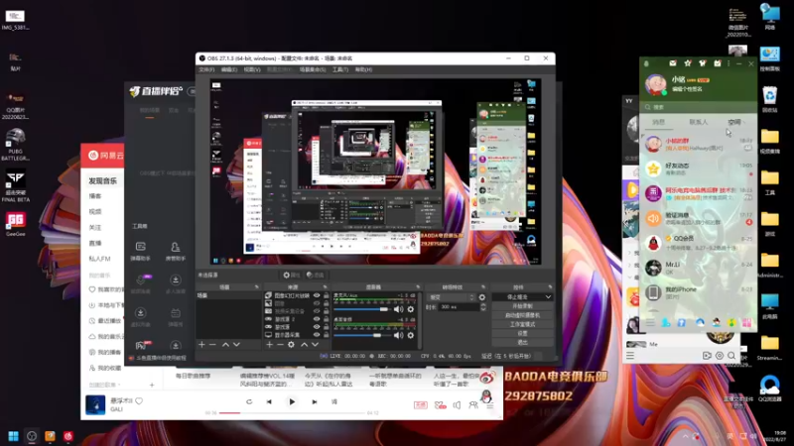
Task: Toggle the switch beside 直播伴侣 logo
Action: [x=192, y=91]
